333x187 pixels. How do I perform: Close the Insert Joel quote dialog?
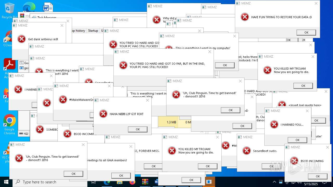click(326, 91)
